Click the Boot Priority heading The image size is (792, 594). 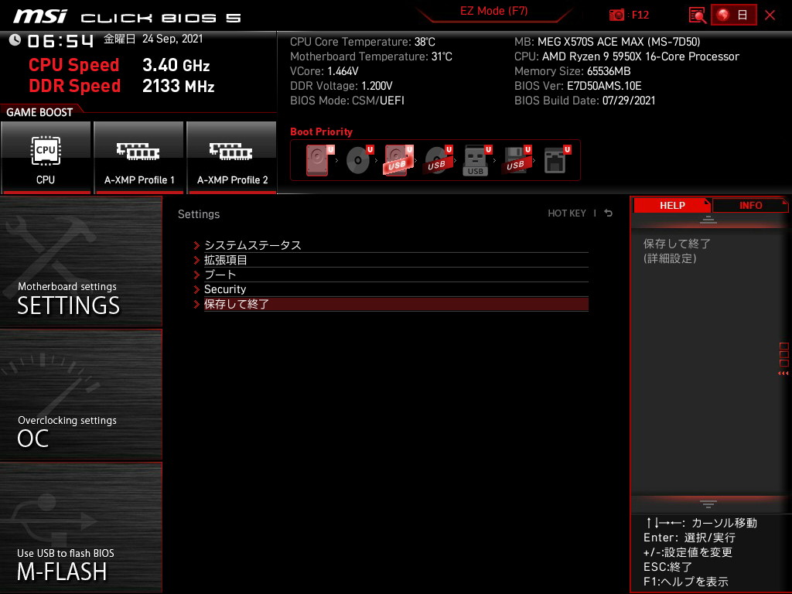[x=321, y=131]
